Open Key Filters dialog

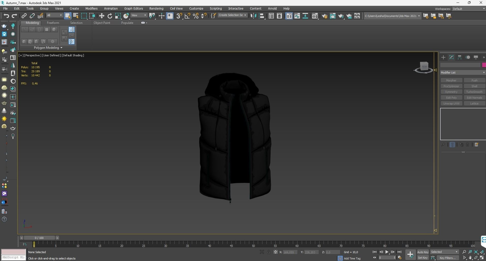click(x=448, y=258)
